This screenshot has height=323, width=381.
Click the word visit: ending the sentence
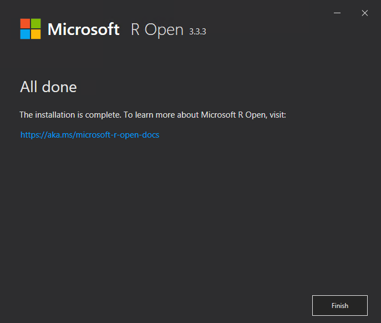click(x=278, y=114)
